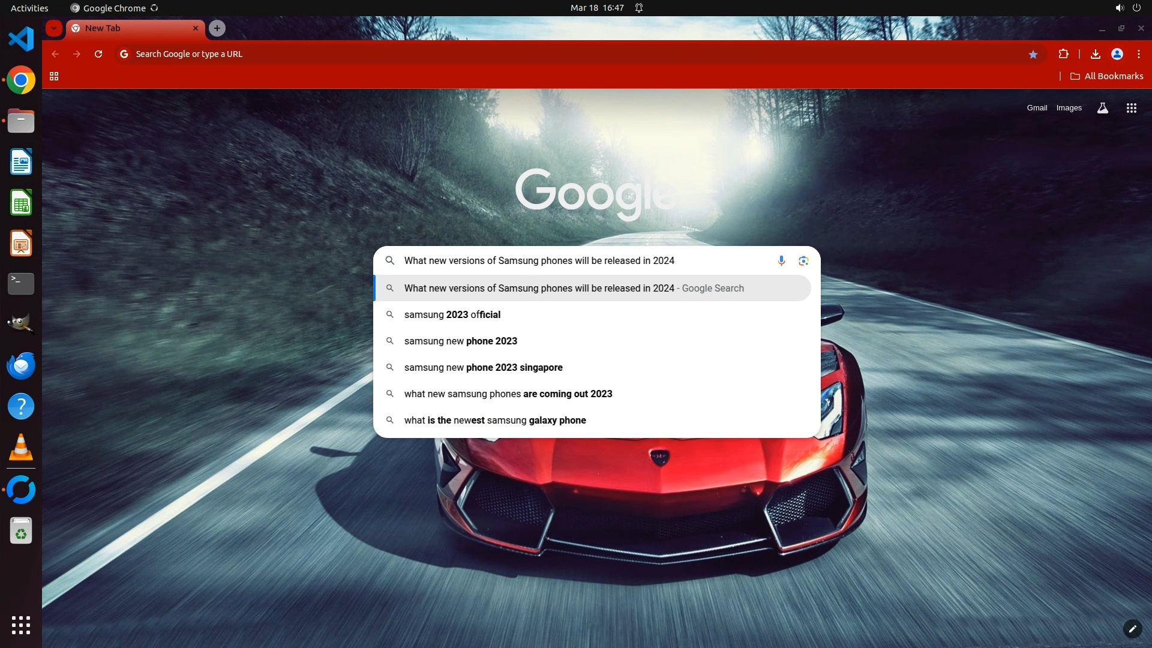
Task: Open the Images link
Action: point(1069,108)
